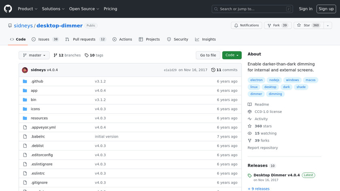This screenshot has height=191, width=340.
Task: Open the .github folder icon
Action: (x=25, y=81)
